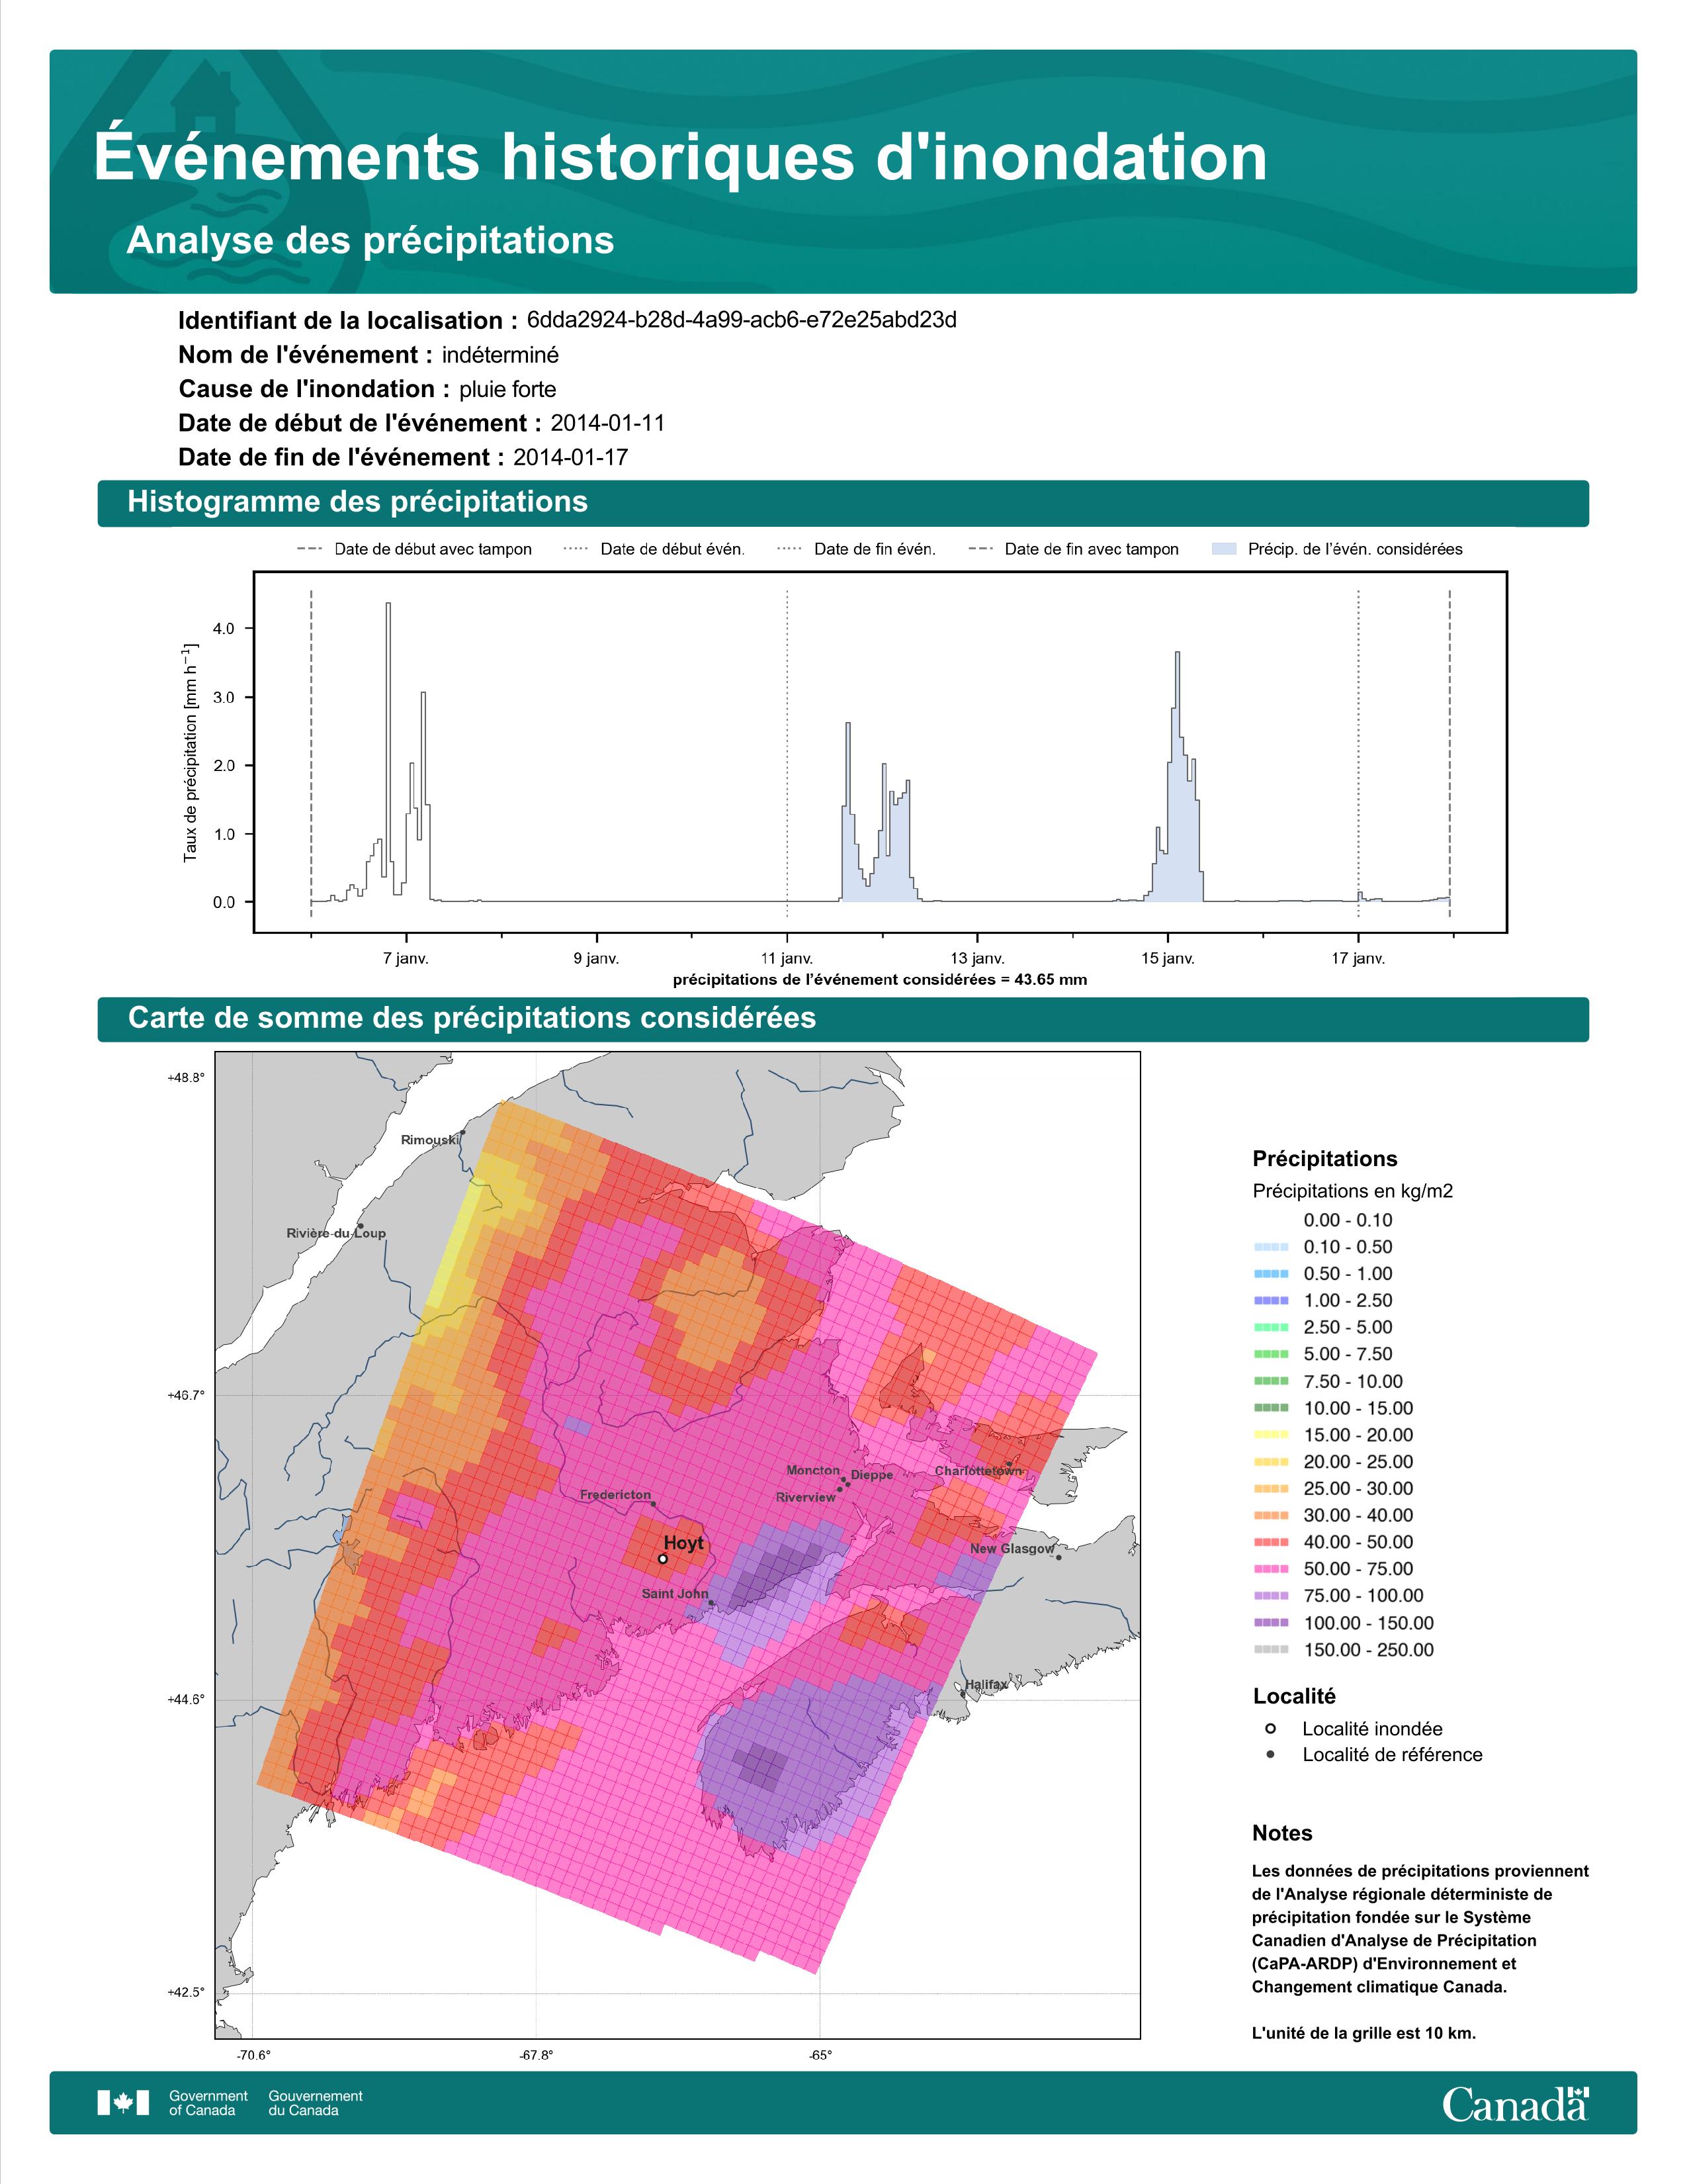
Task: Click the -67.8° longitude label
Action: (x=536, y=2056)
